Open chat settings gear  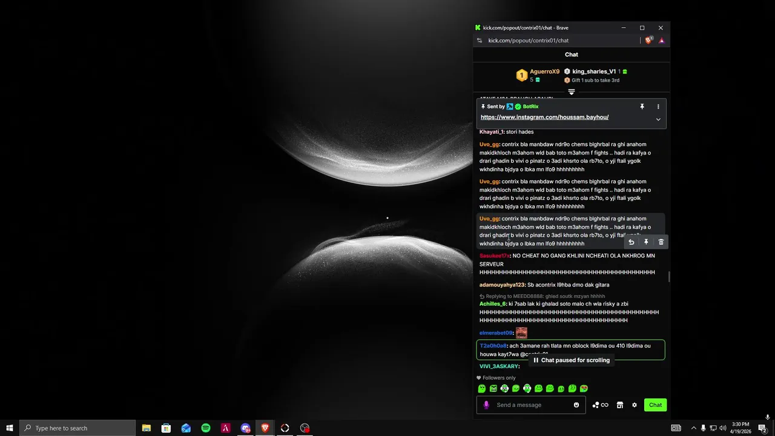click(x=635, y=405)
